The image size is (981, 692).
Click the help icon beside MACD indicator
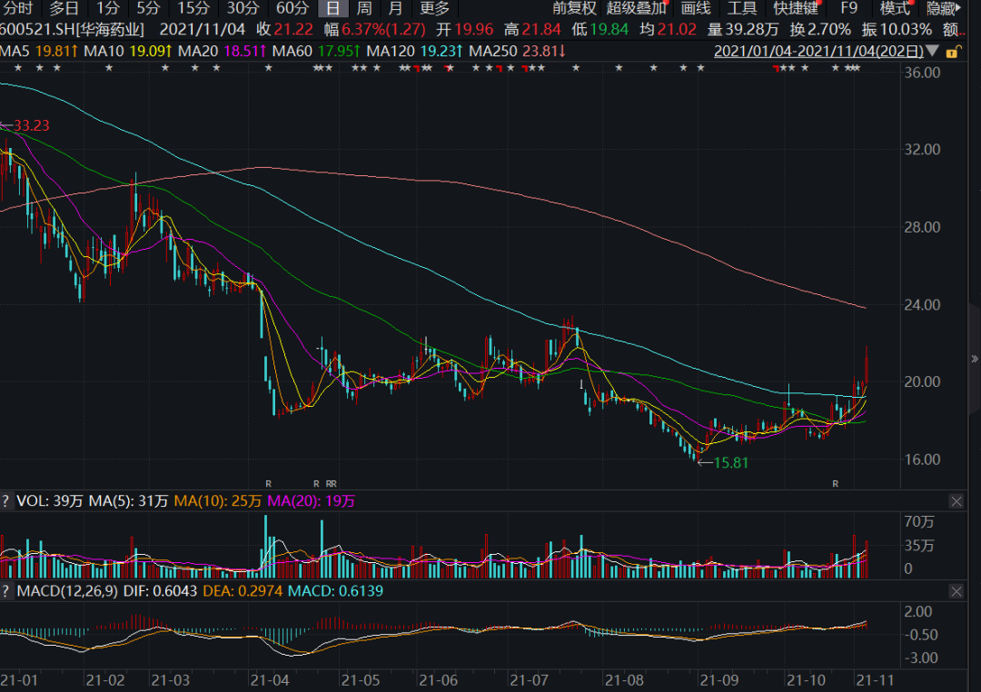6,591
